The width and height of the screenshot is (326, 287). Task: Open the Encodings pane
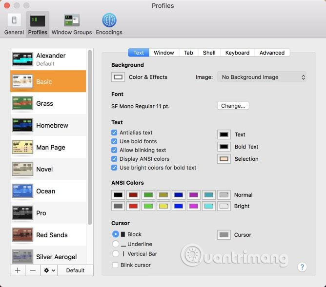[x=109, y=24]
